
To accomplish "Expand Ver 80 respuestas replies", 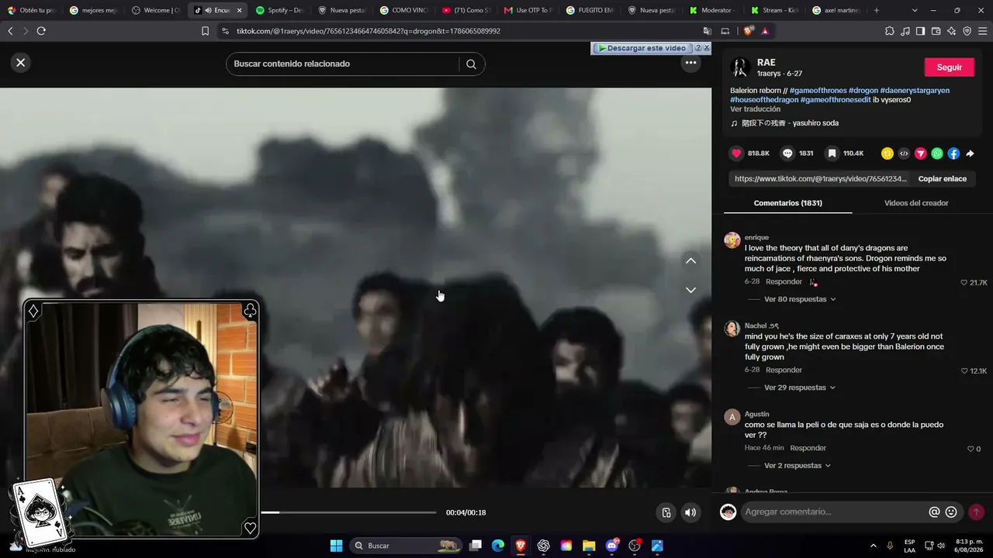I will [x=800, y=299].
